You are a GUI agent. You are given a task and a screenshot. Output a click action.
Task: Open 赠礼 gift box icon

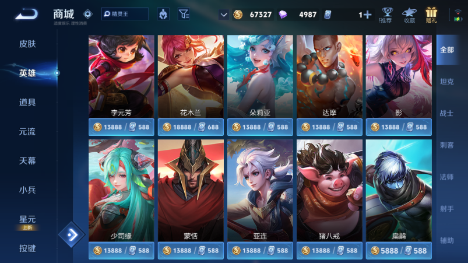tap(431, 15)
